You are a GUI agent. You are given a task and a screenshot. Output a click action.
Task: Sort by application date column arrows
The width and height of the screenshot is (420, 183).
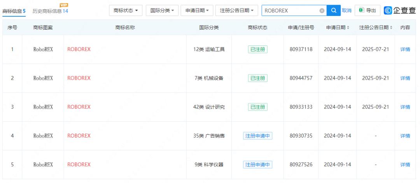[x=348, y=28]
